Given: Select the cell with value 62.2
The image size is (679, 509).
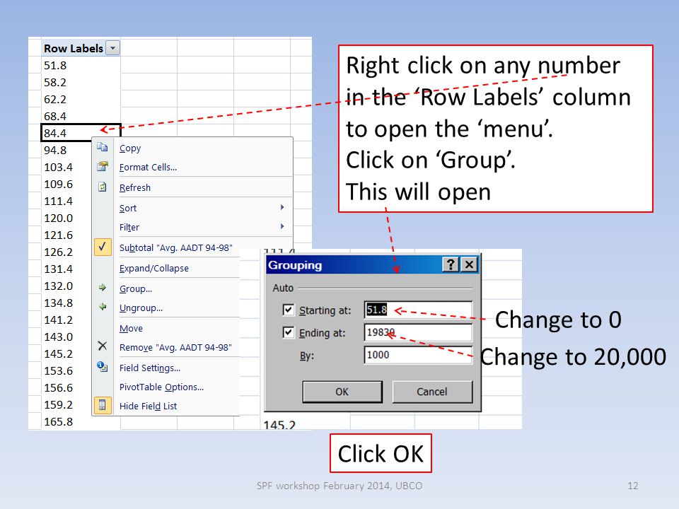Looking at the screenshot, I should [x=81, y=99].
